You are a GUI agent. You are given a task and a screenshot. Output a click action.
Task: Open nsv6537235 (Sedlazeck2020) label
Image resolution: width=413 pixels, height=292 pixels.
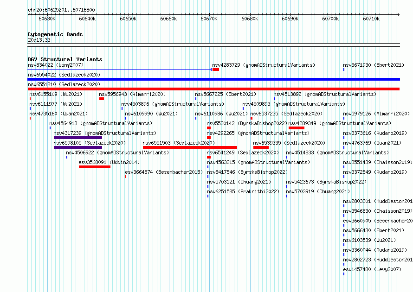287,114
